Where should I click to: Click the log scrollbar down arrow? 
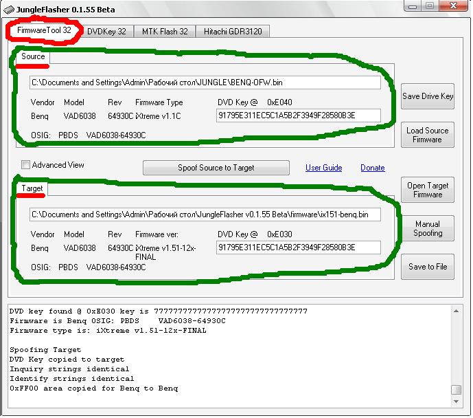tap(456, 401)
